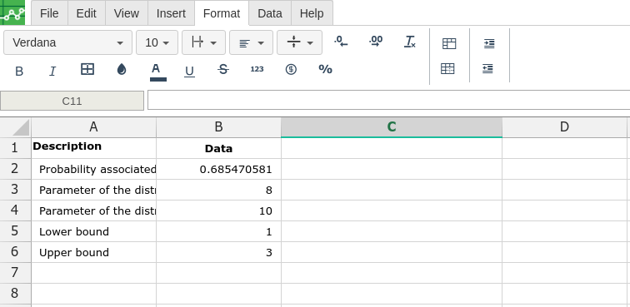Apply currency dollar format
Image resolution: width=630 pixels, height=307 pixels.
[x=291, y=69]
